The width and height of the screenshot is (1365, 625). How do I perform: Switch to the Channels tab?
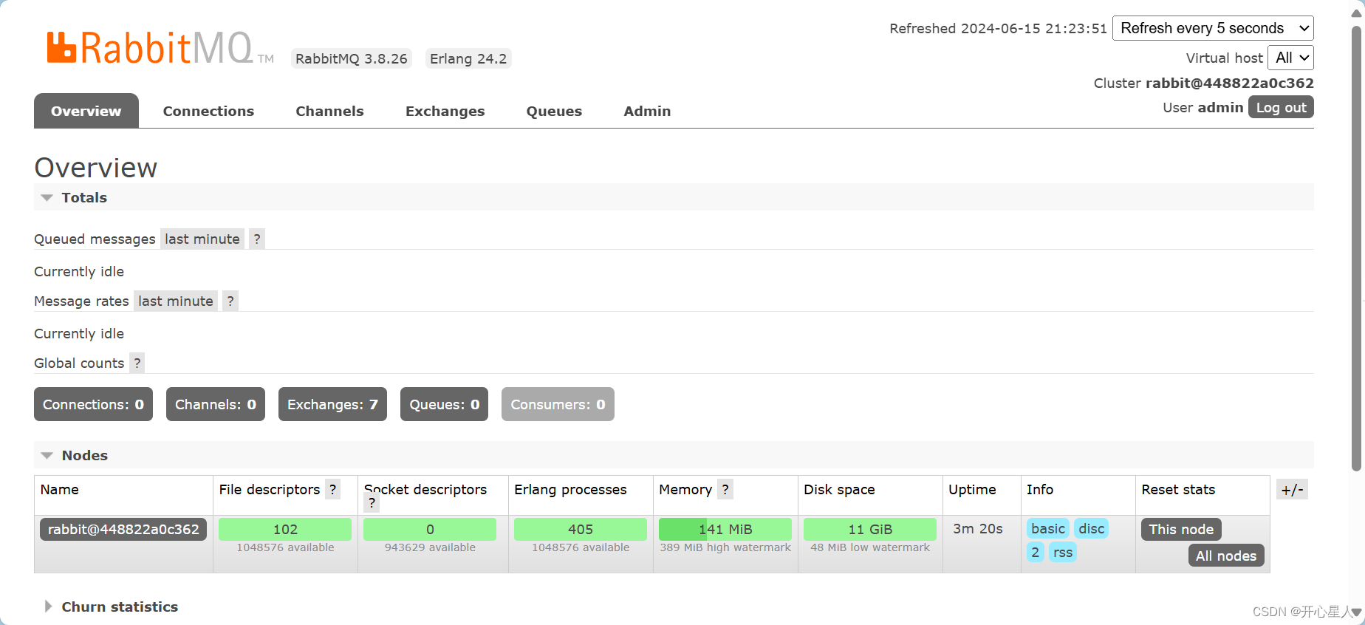pos(329,111)
